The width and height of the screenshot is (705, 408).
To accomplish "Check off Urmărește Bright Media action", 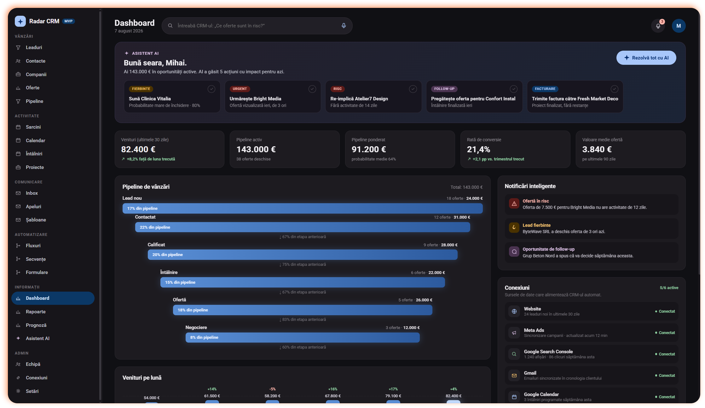I will [x=312, y=89].
